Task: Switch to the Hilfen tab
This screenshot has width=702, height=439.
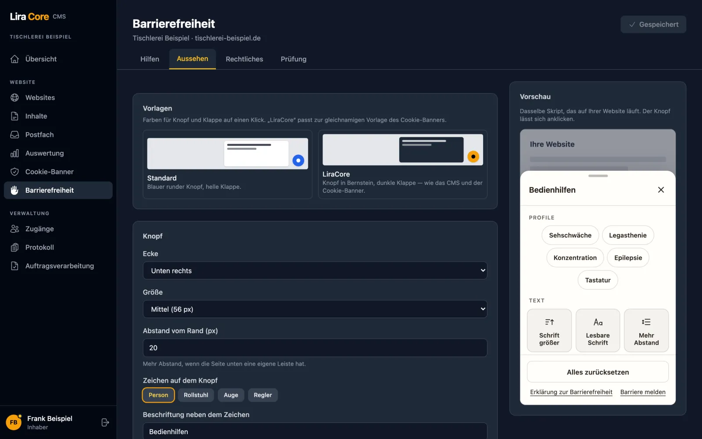Action: tap(150, 59)
